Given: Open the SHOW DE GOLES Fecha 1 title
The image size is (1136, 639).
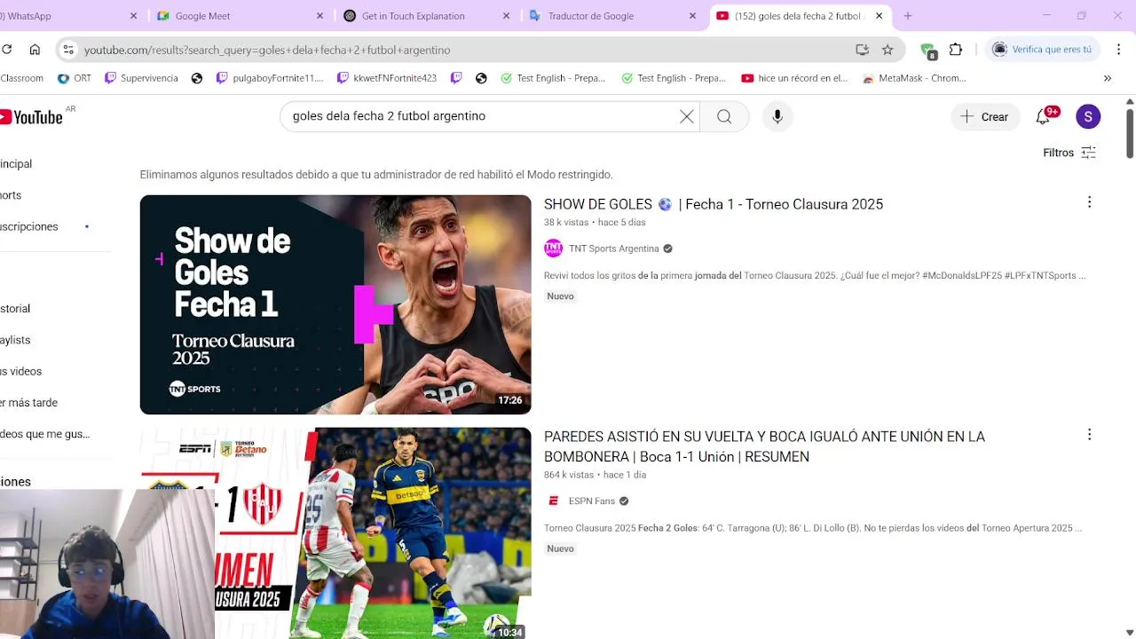Looking at the screenshot, I should pyautogui.click(x=714, y=204).
